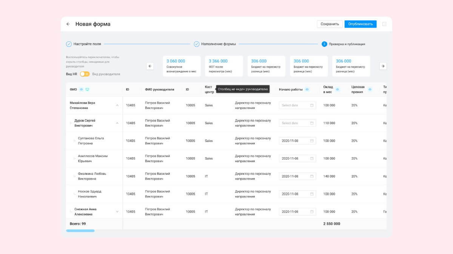Click the back arrow beside Новая форма
The image size is (453, 254).
tap(68, 24)
